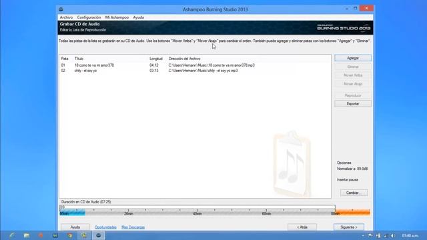Click the Mover Abajo button

[x=353, y=84]
